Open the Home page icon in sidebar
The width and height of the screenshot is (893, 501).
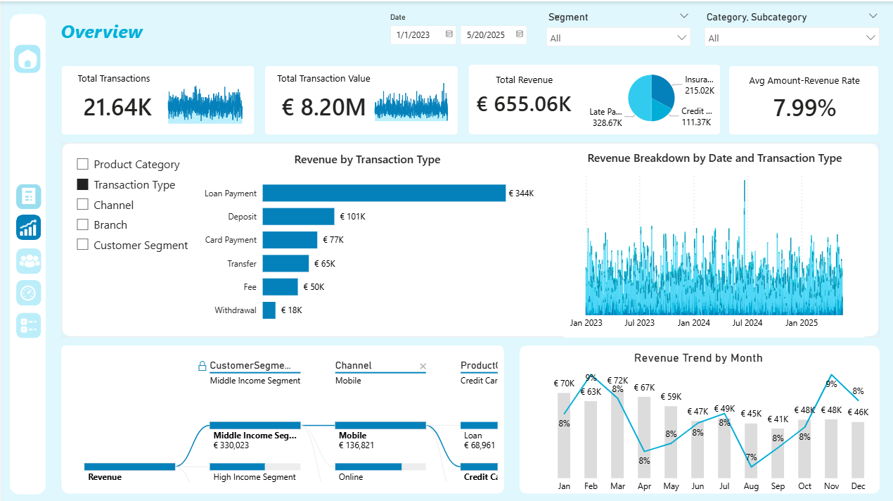click(27, 59)
